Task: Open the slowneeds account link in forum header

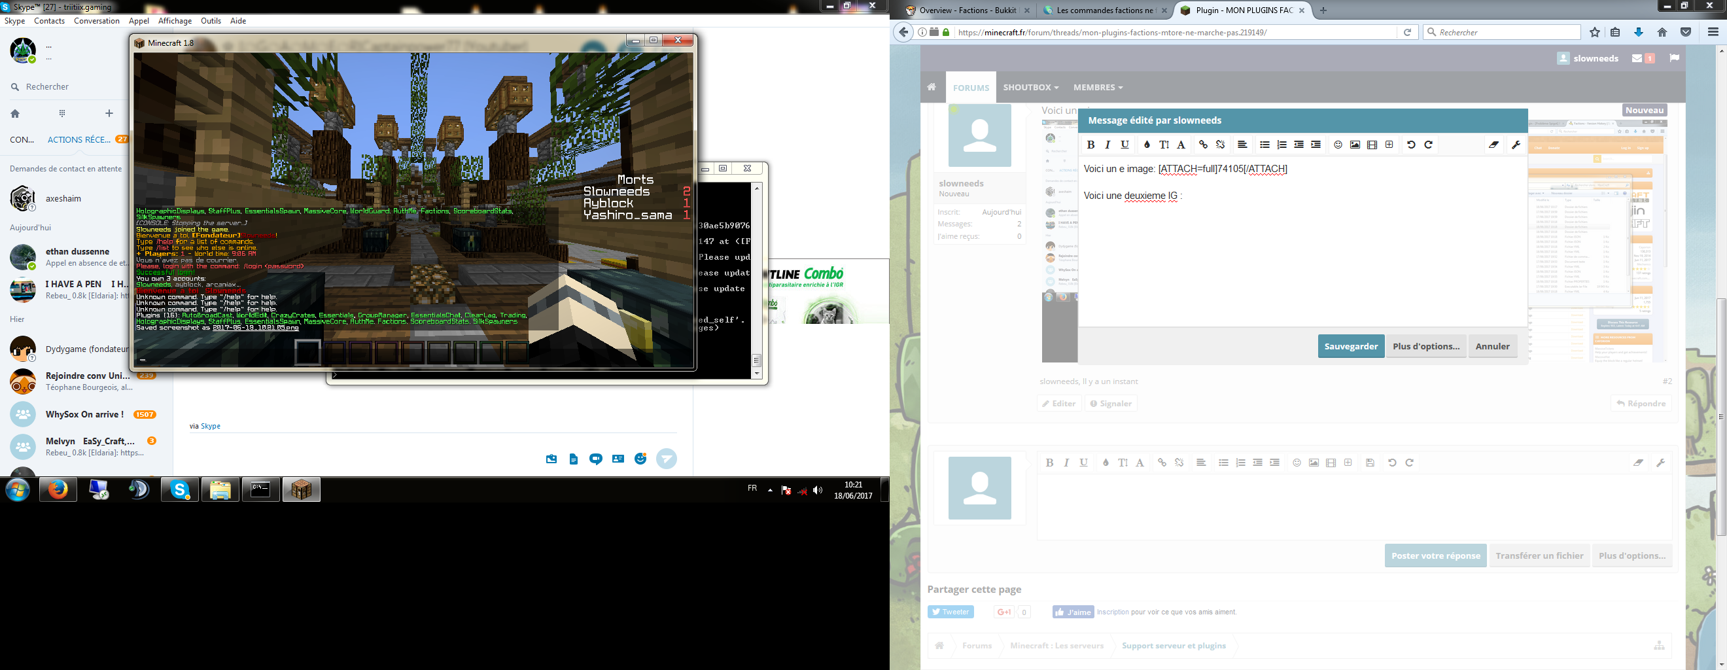Action: (x=1588, y=58)
